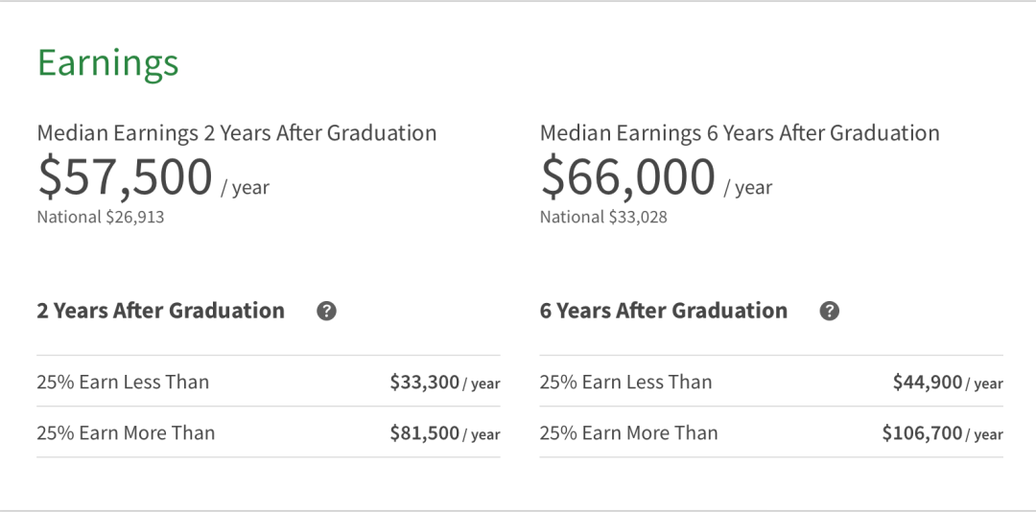The image size is (1036, 512).
Task: Click Median Earnings 2 Years After Graduation label
Action: (x=237, y=133)
